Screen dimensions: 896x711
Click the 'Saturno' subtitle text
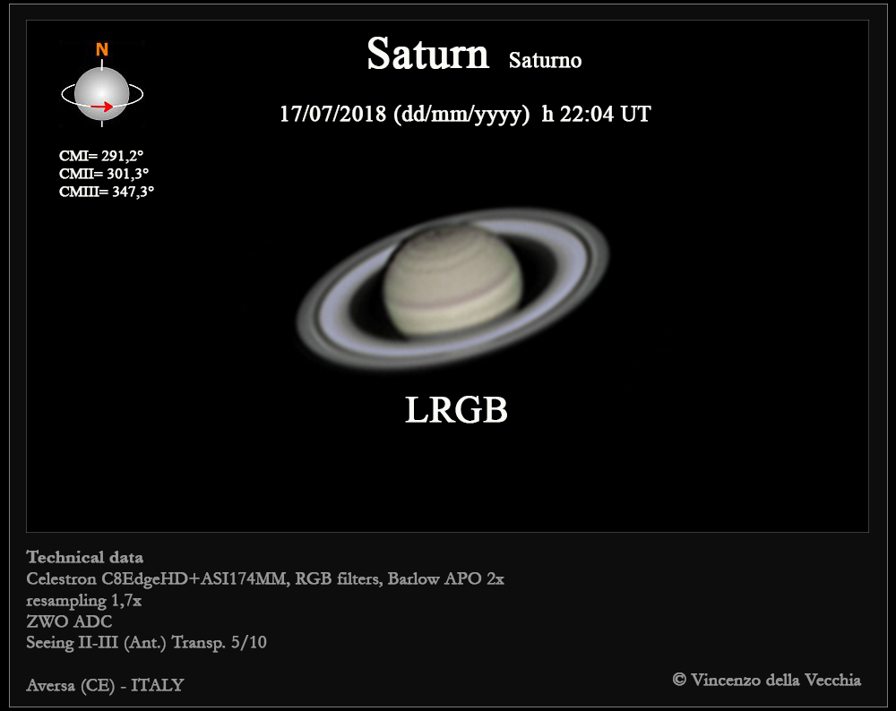coord(545,61)
